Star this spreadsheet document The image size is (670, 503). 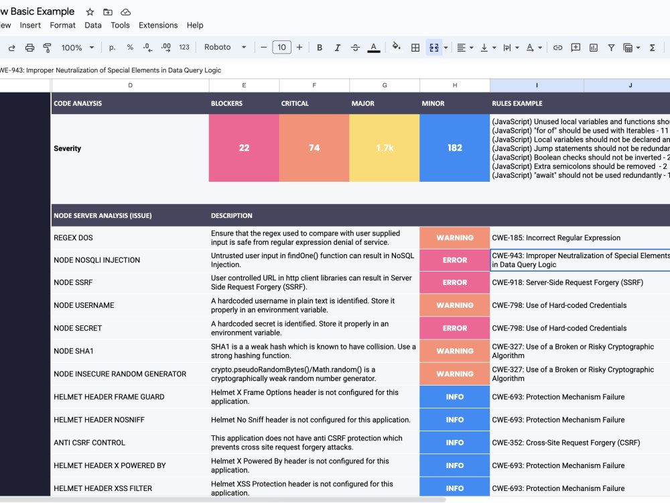[x=90, y=12]
